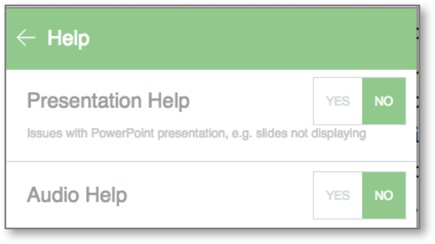
Task: Click 'slides not displaying' example text
Action: pyautogui.click(x=311, y=133)
